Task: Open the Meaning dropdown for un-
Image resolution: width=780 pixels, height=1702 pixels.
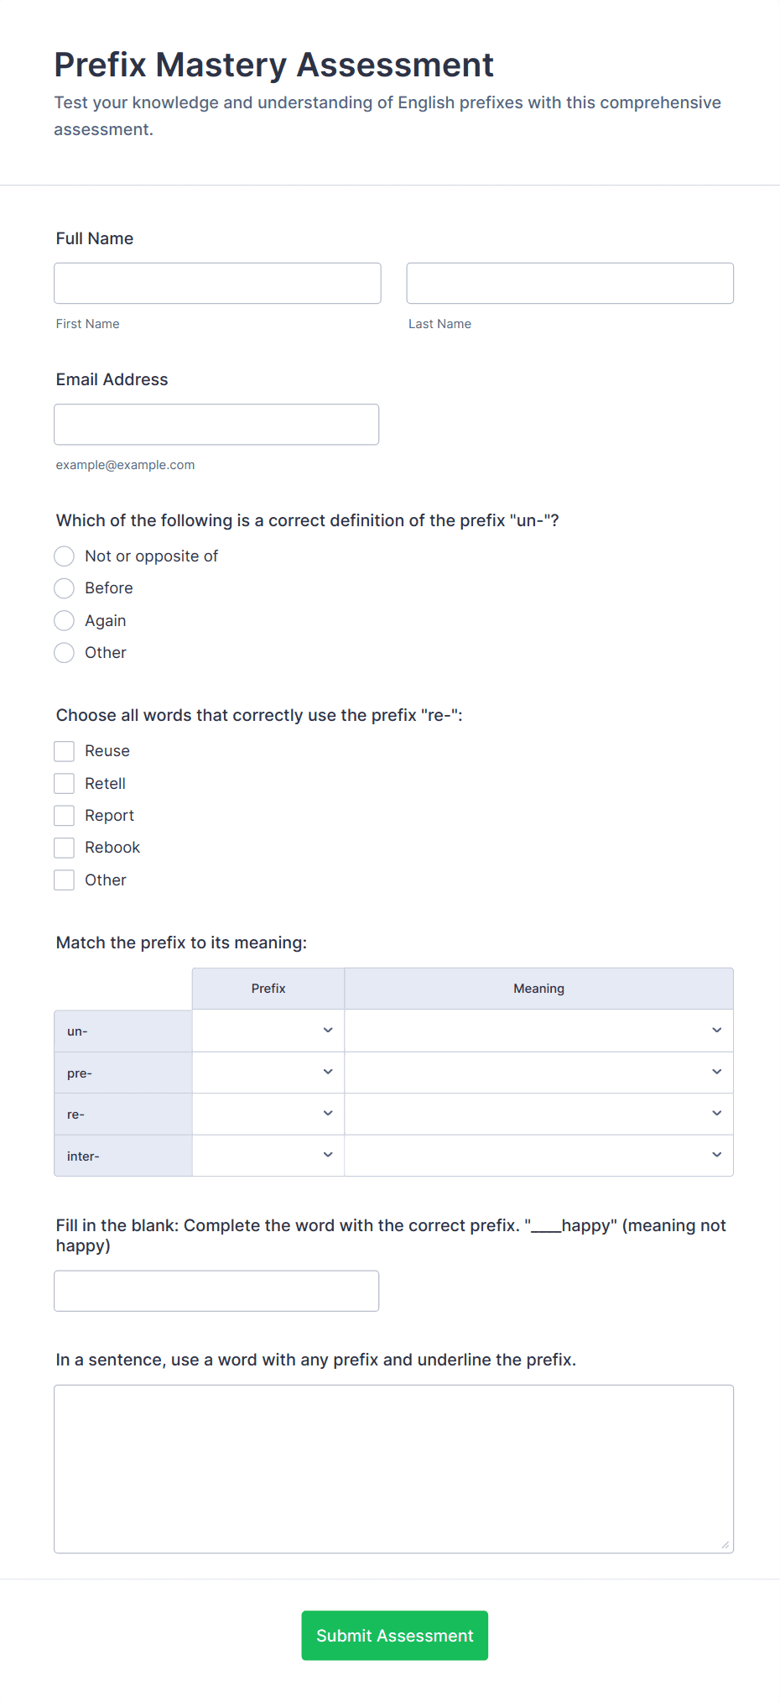Action: pyautogui.click(x=538, y=1030)
